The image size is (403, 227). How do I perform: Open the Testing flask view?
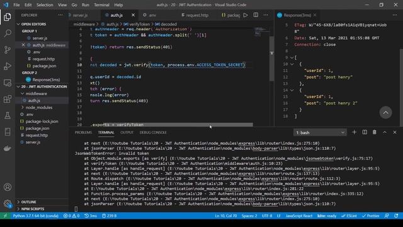(x=8, y=115)
